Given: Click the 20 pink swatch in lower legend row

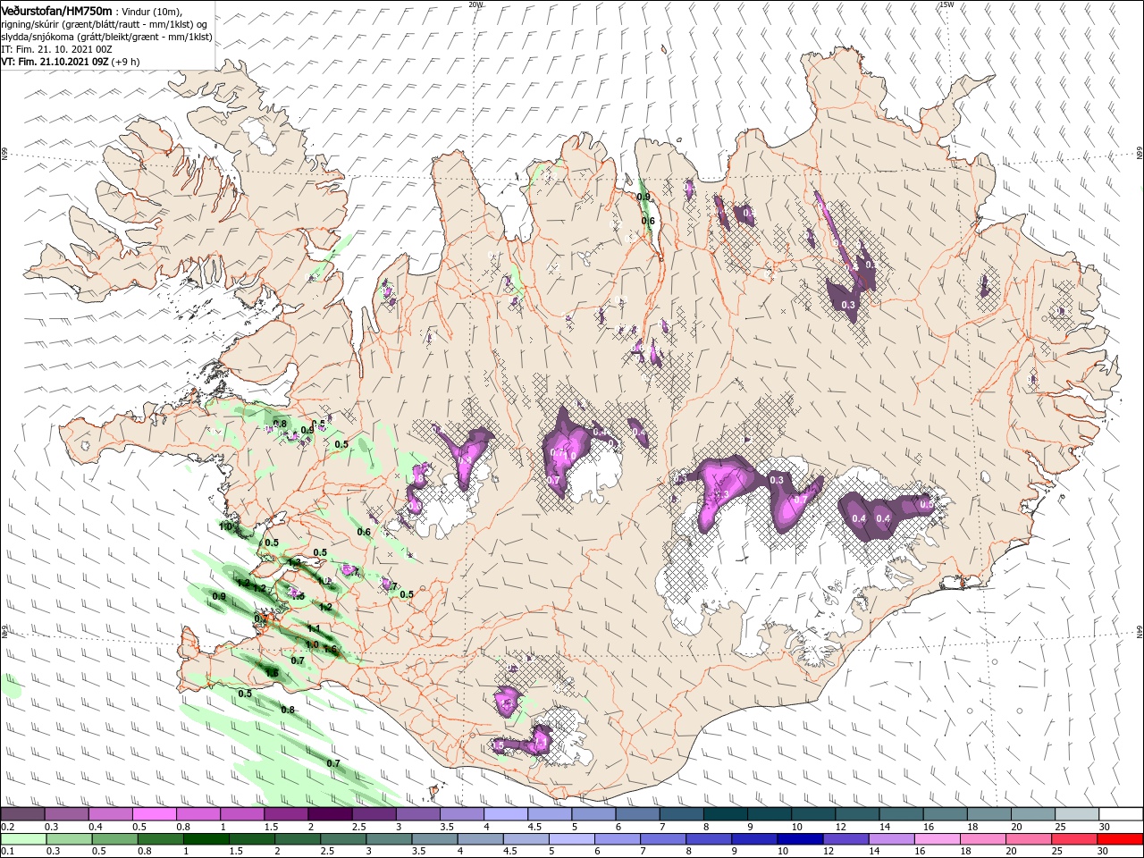Looking at the screenshot, I should pos(1028,839).
